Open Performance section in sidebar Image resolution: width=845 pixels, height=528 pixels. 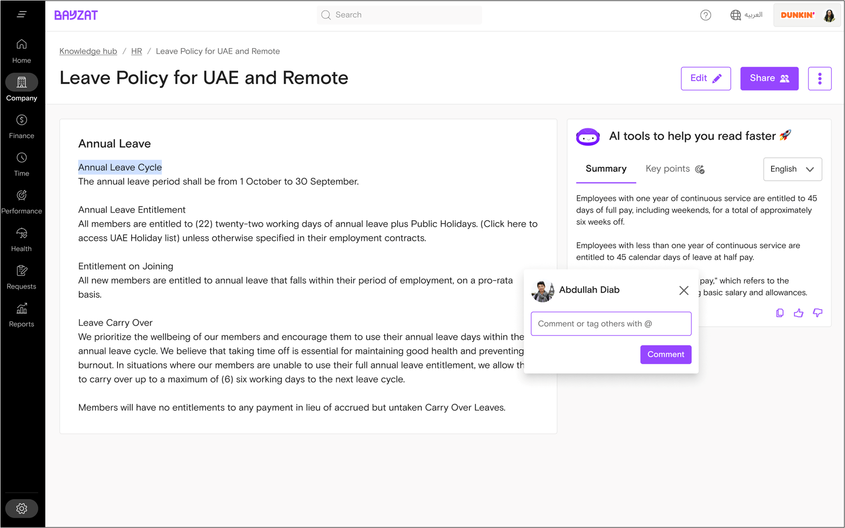coord(22,202)
